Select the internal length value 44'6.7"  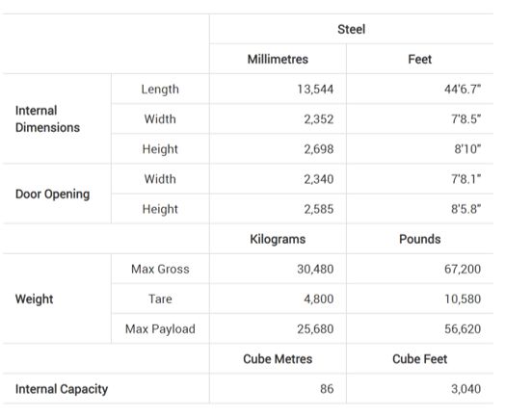463,90
